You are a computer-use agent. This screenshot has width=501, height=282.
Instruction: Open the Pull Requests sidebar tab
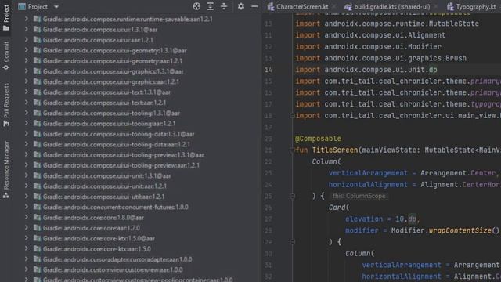[x=6, y=105]
